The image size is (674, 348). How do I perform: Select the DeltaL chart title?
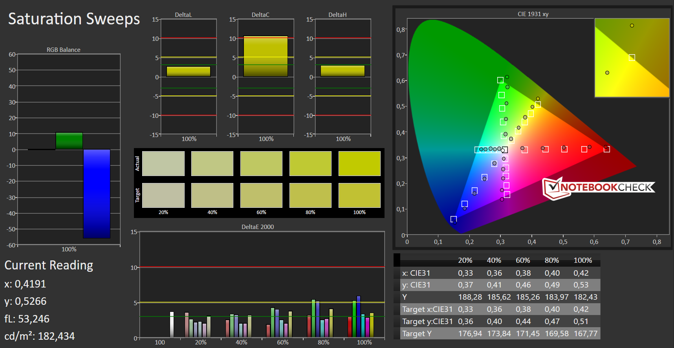(183, 15)
